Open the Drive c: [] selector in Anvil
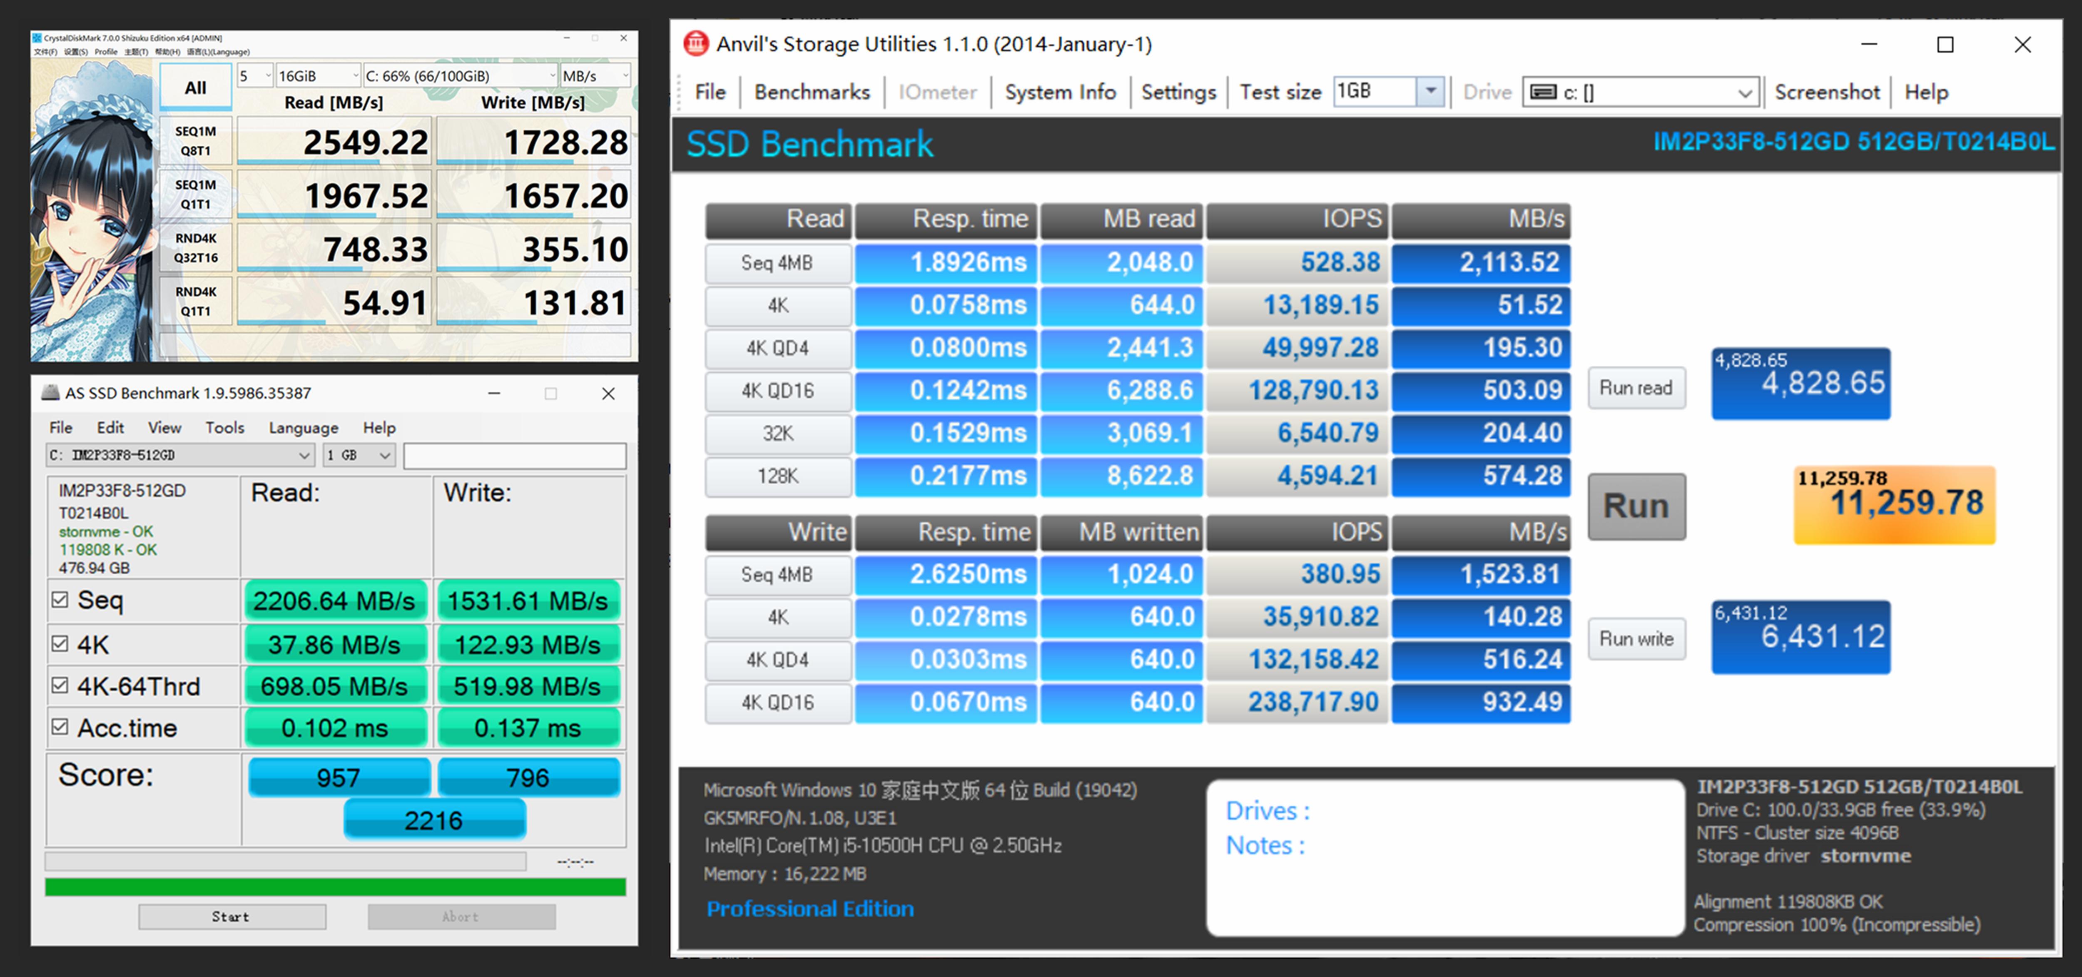2082x977 pixels. [1743, 91]
